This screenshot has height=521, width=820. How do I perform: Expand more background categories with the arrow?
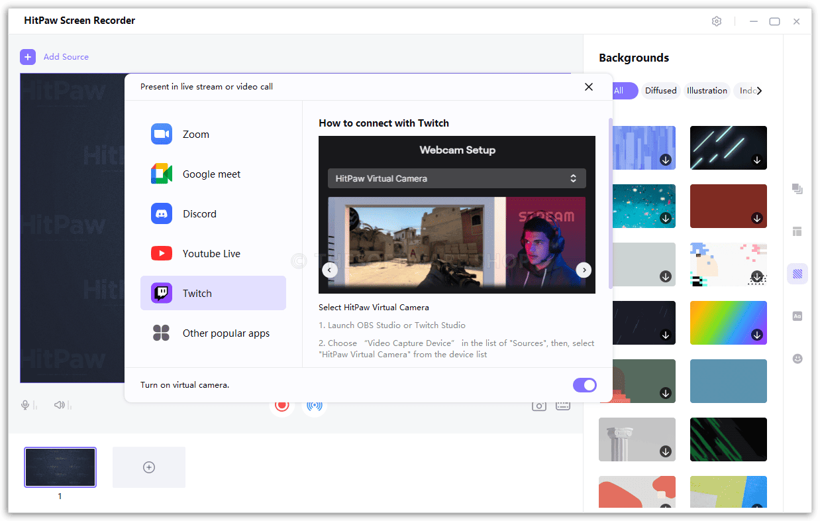click(x=759, y=91)
